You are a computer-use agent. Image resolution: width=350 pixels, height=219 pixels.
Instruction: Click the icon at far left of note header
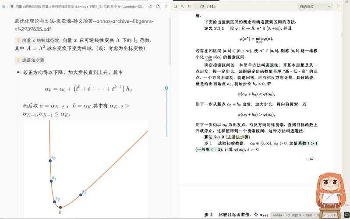pos(4,7)
